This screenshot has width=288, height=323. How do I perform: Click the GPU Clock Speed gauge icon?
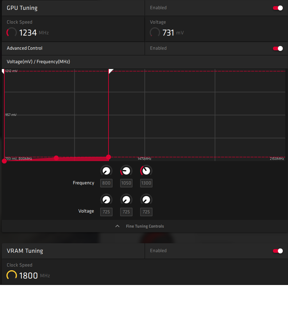(12, 33)
